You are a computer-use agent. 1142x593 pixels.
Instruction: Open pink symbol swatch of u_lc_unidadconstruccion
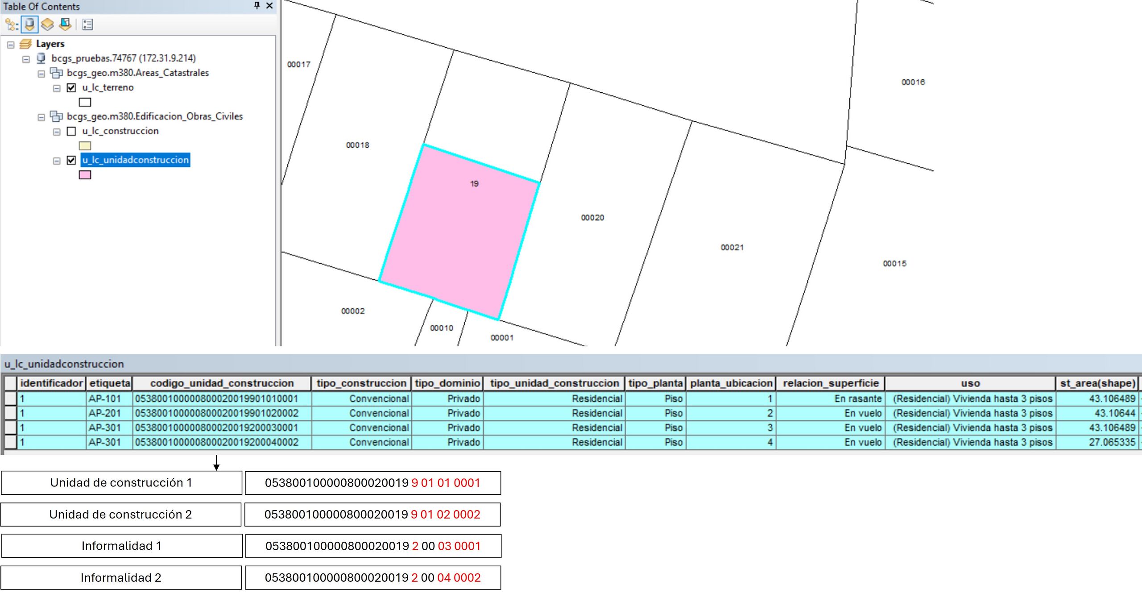pos(85,175)
